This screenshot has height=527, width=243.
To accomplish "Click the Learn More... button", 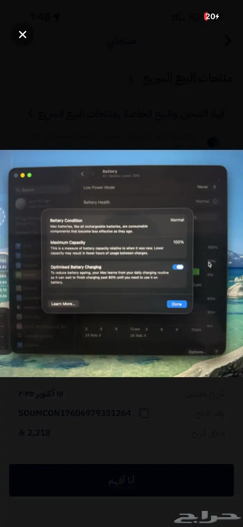I will (x=63, y=304).
